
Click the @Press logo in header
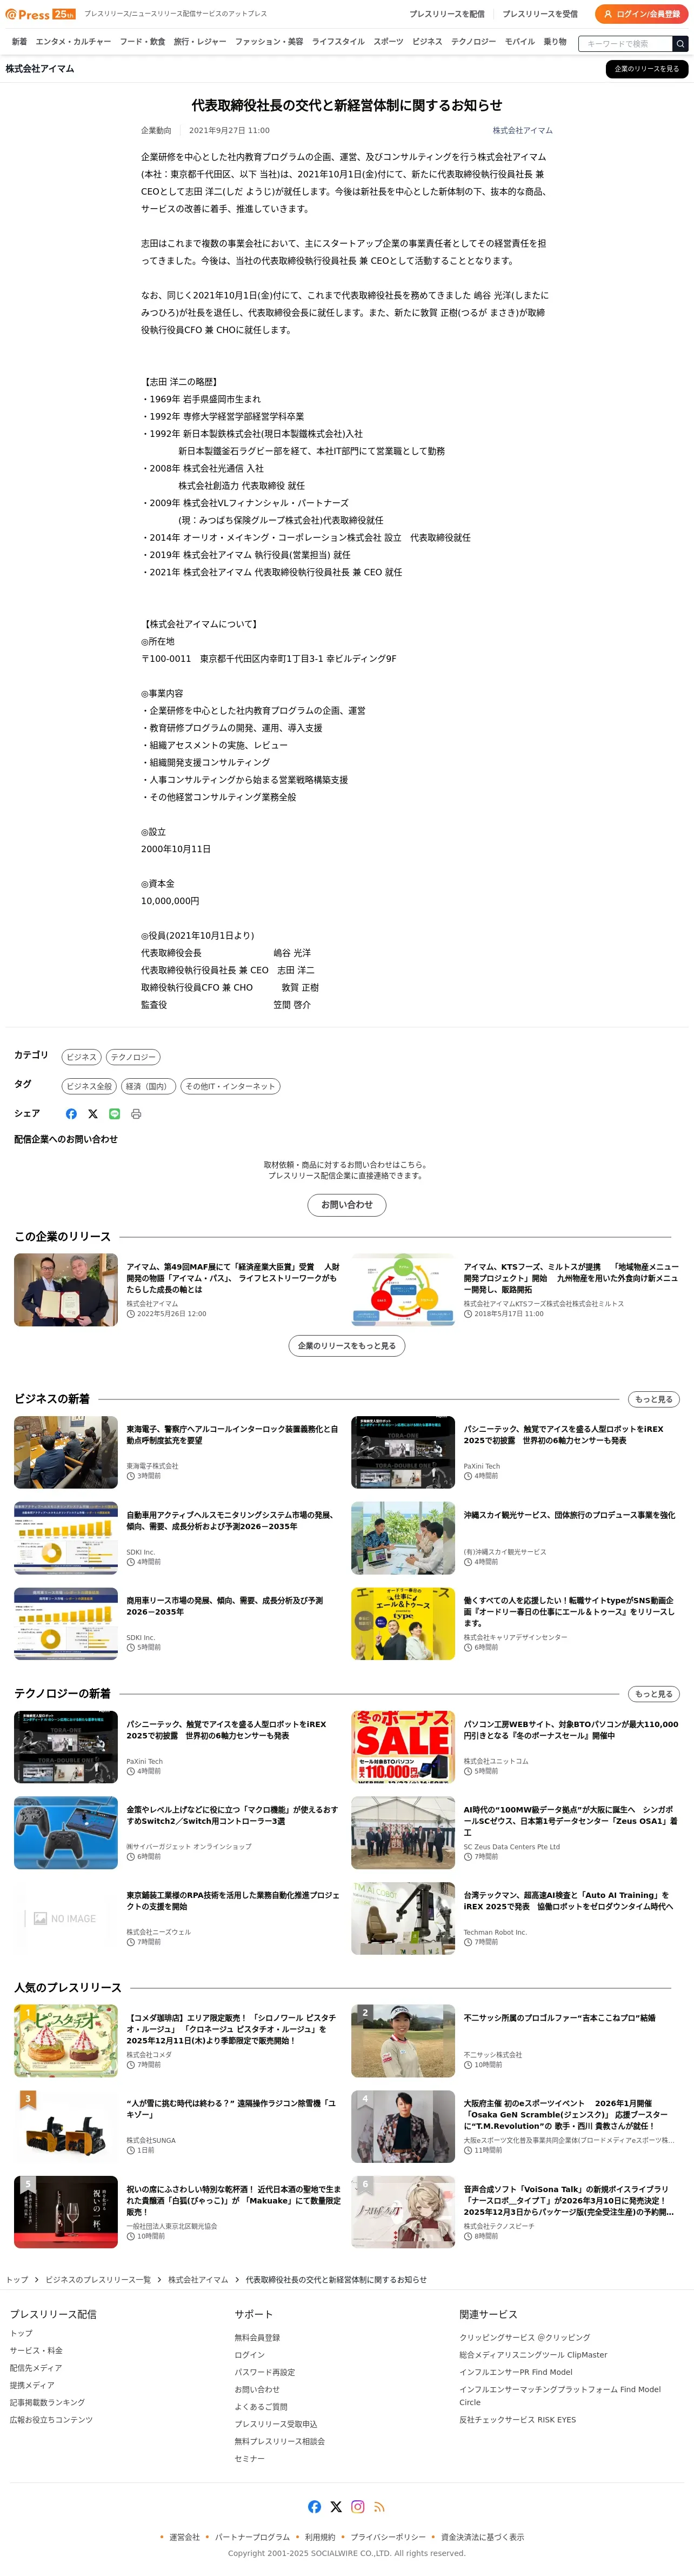(40, 14)
